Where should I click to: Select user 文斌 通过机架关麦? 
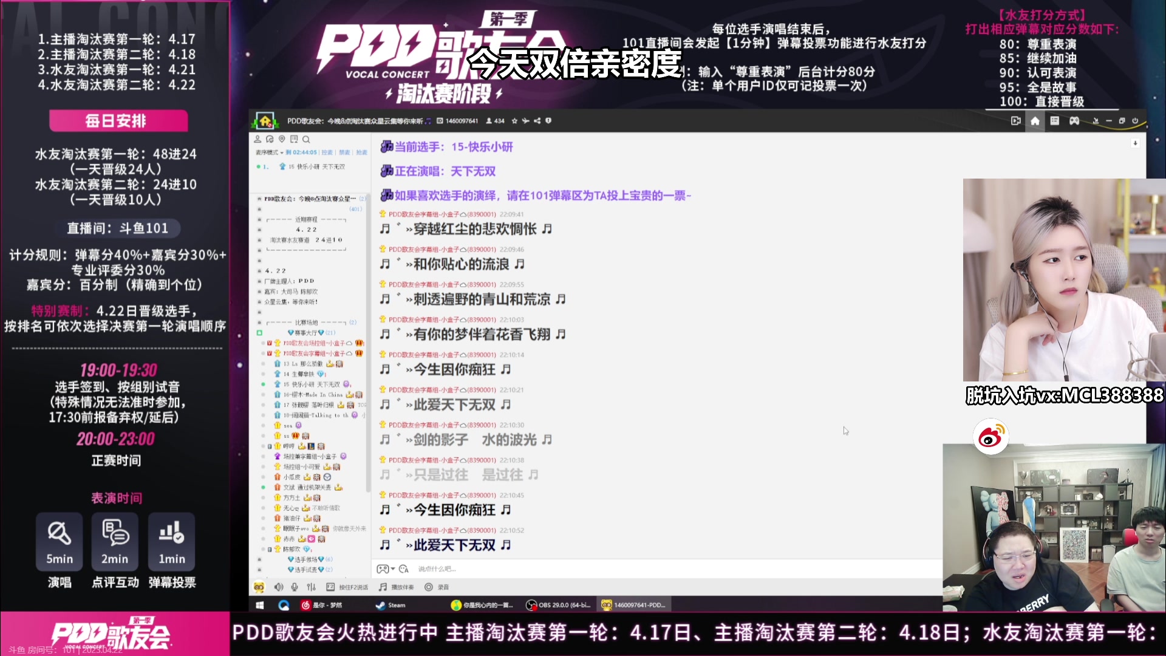[x=309, y=488]
